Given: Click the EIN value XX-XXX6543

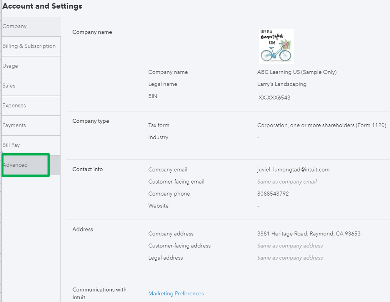Looking at the screenshot, I should point(274,97).
